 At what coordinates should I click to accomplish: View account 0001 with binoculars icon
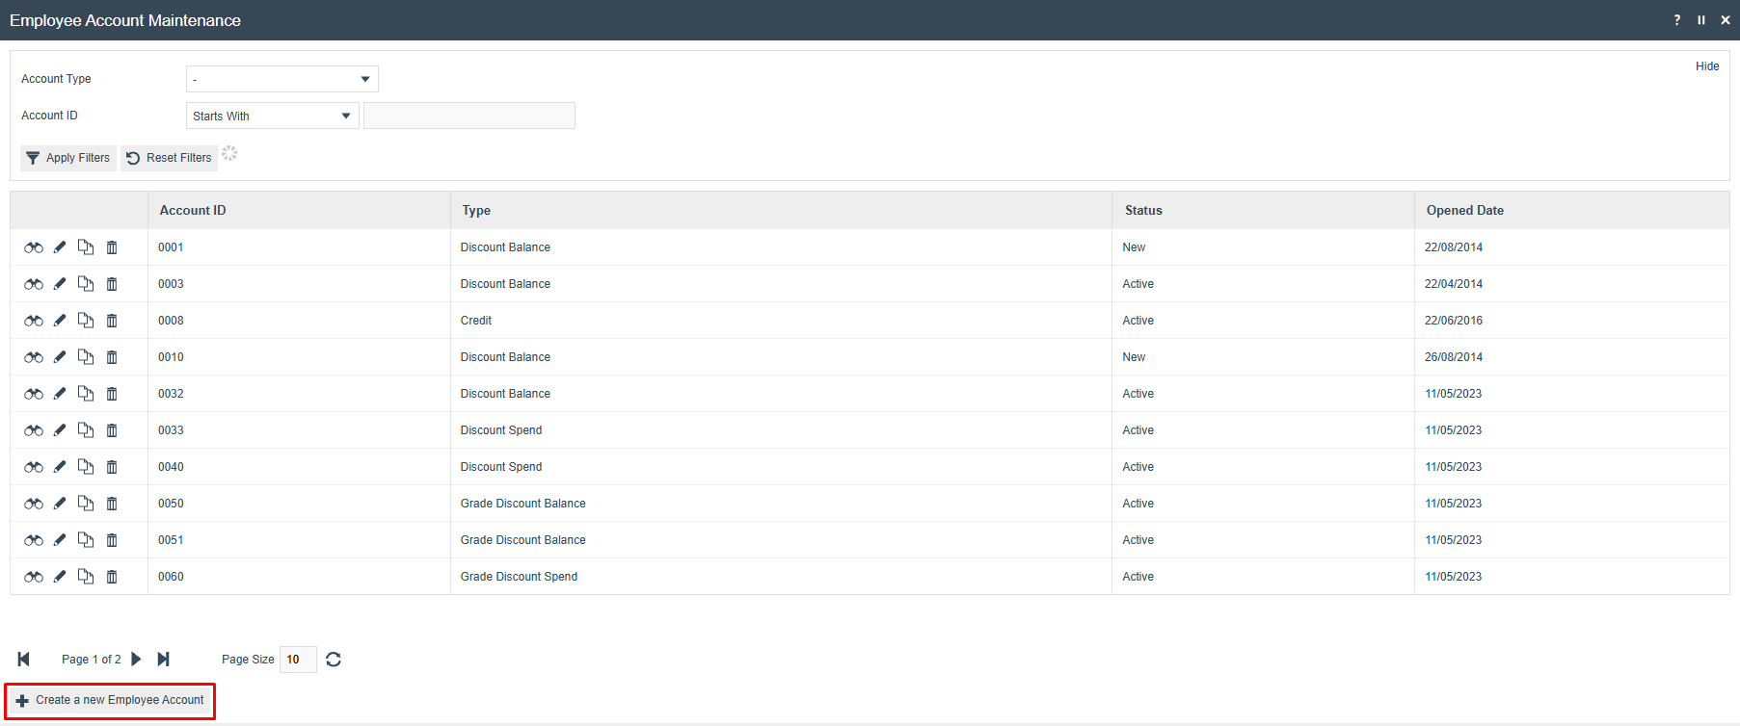point(34,247)
